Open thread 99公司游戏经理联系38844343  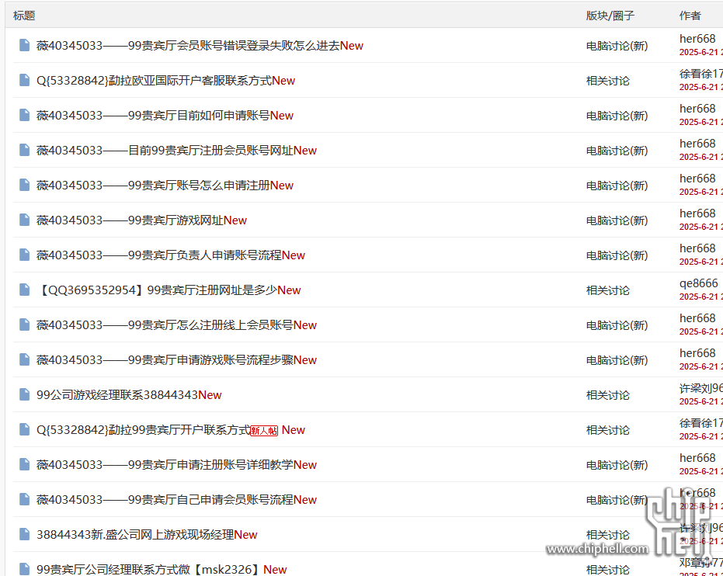tap(117, 395)
